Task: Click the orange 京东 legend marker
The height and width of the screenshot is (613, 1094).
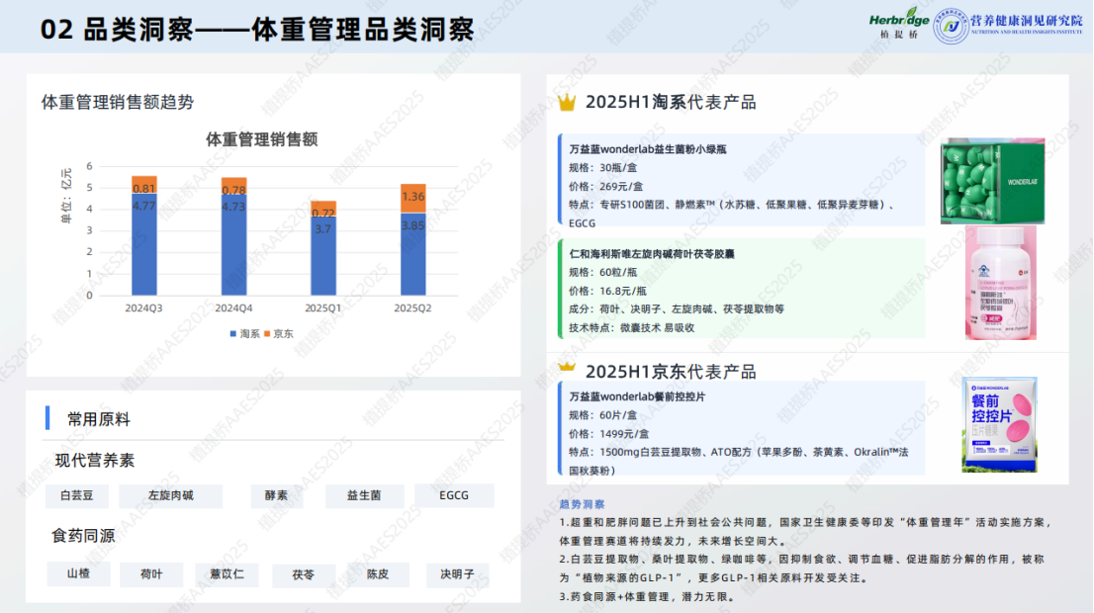Action: tap(266, 334)
